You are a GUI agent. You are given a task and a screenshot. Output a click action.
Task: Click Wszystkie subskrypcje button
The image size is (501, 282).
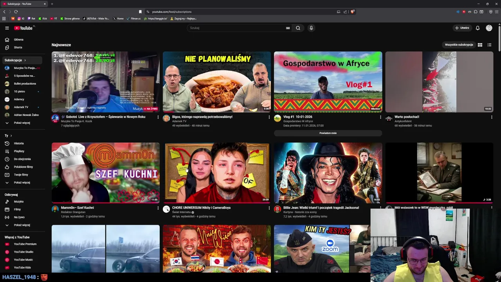459,45
